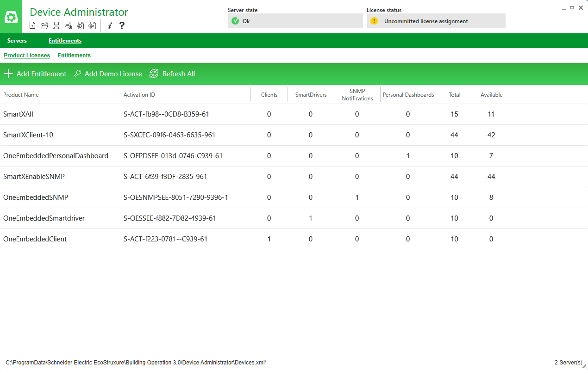Select the OneEmbeddedClient product
Screen dimensions: 588x370
[x=35, y=239]
